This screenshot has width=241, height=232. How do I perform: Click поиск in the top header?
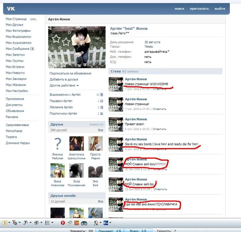(x=179, y=9)
